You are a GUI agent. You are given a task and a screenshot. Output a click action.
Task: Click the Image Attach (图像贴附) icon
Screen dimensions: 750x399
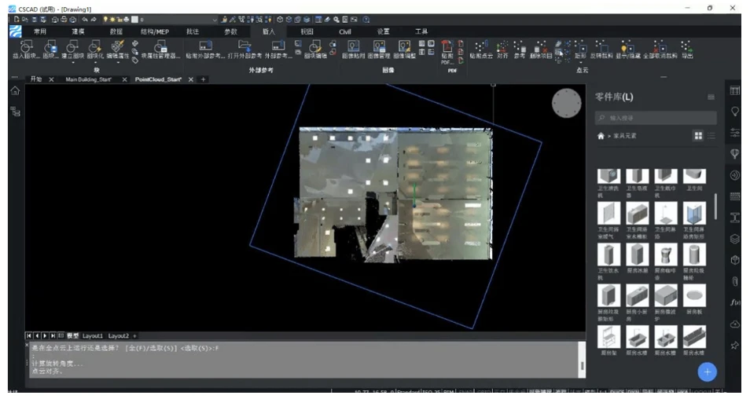[x=354, y=46]
